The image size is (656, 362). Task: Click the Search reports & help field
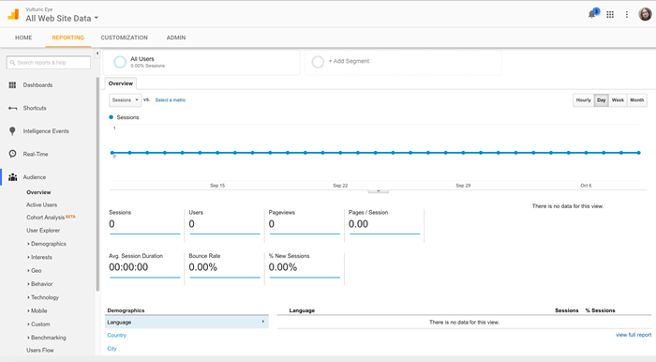49,62
